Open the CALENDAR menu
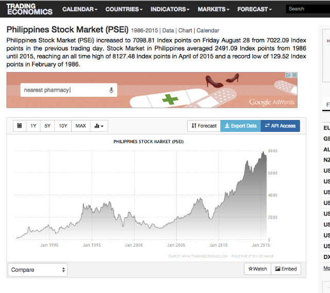 [x=80, y=9]
